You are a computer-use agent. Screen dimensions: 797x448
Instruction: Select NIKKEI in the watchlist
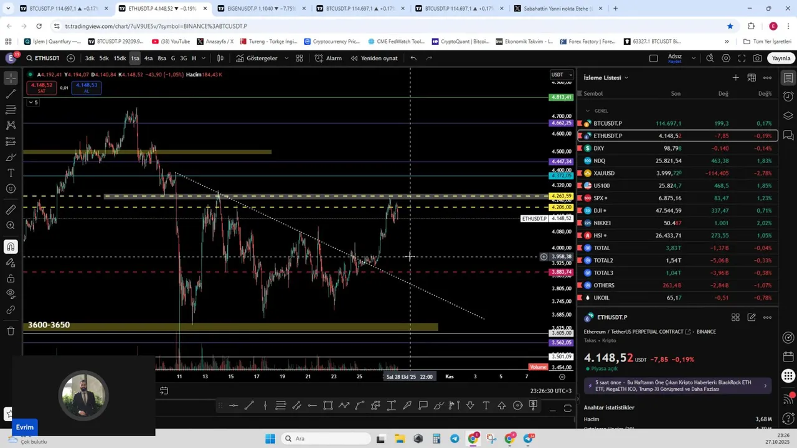click(677, 223)
